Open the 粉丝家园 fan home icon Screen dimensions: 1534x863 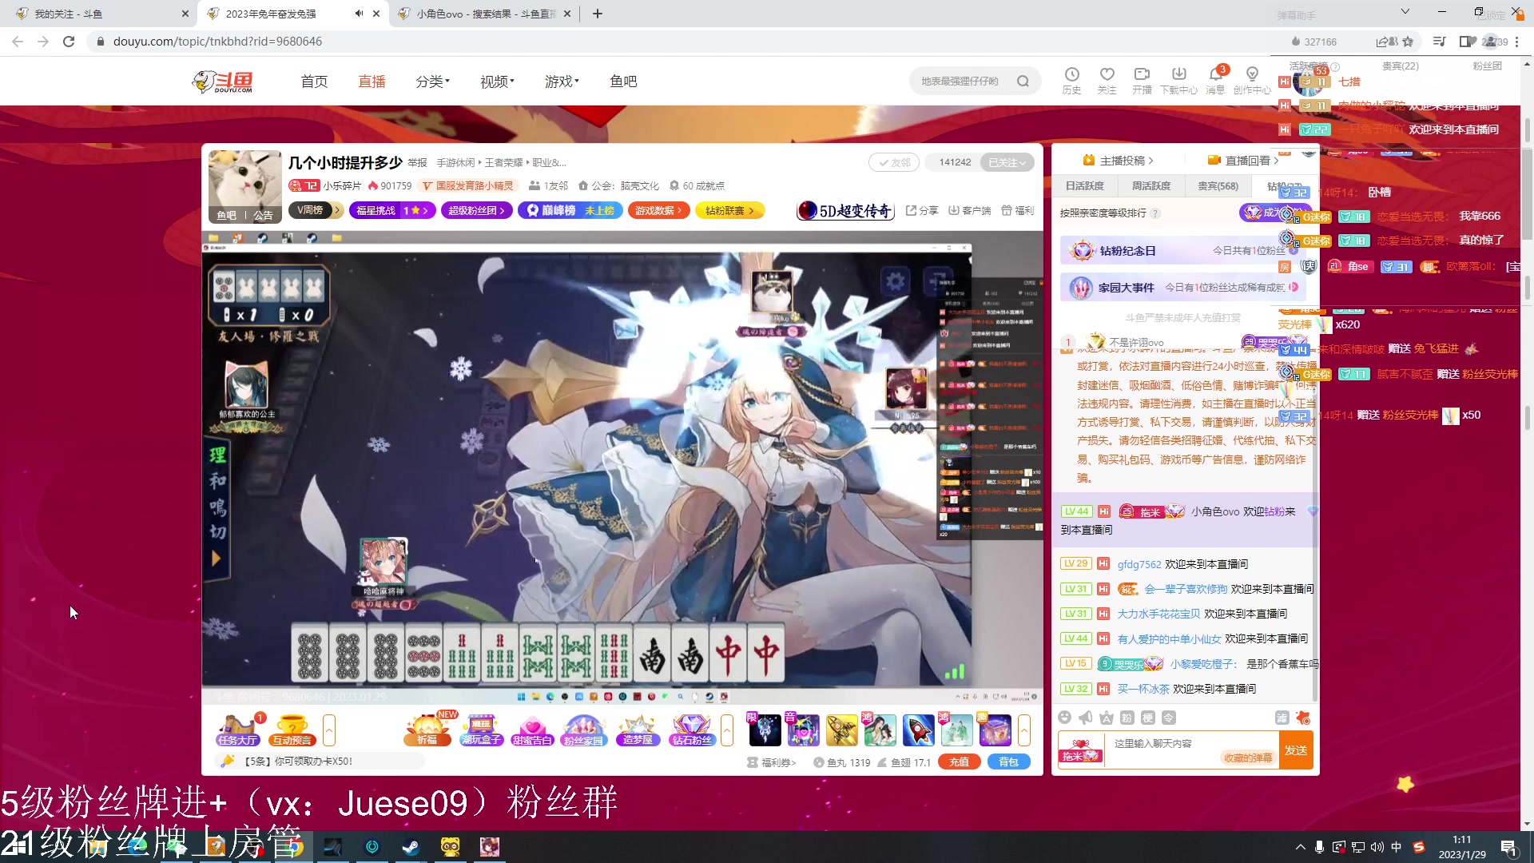click(584, 730)
